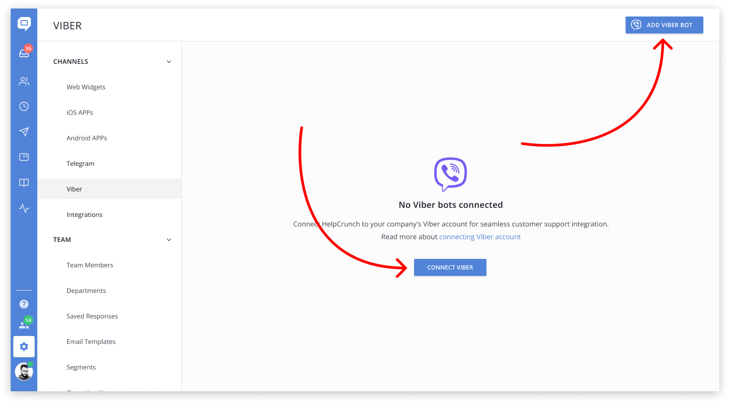Open the inbox with 36 badge

(24, 53)
